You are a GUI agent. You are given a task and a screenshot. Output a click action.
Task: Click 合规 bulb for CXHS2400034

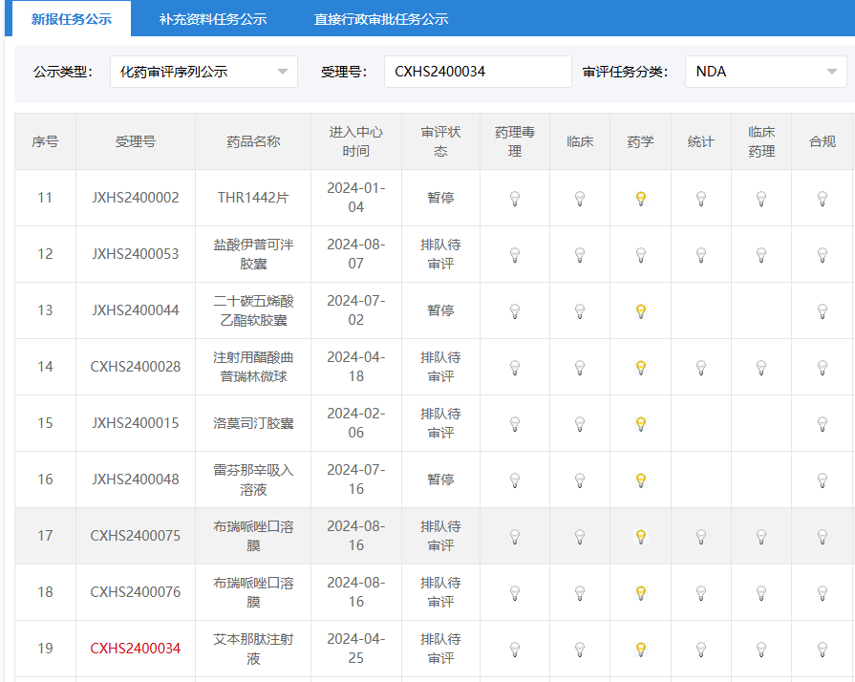tap(823, 650)
